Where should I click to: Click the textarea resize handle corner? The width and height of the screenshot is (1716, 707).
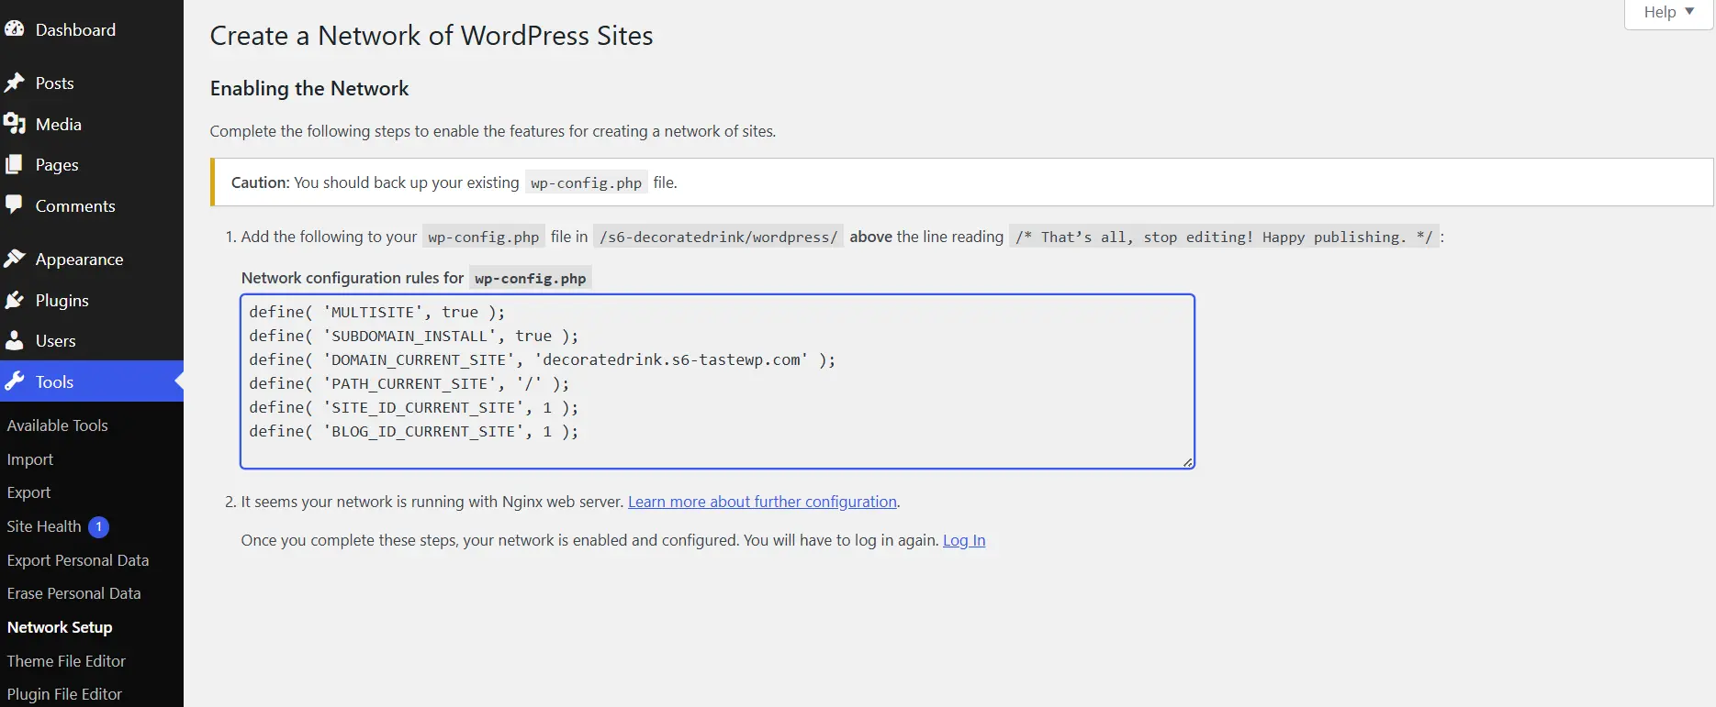click(x=1188, y=462)
